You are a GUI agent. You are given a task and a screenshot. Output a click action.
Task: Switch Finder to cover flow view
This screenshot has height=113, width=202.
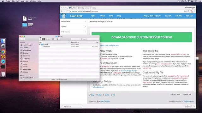coord(49,39)
